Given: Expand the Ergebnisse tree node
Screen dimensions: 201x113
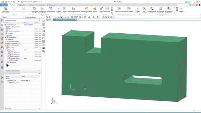Looking at the screenshot, I should point(8,62).
